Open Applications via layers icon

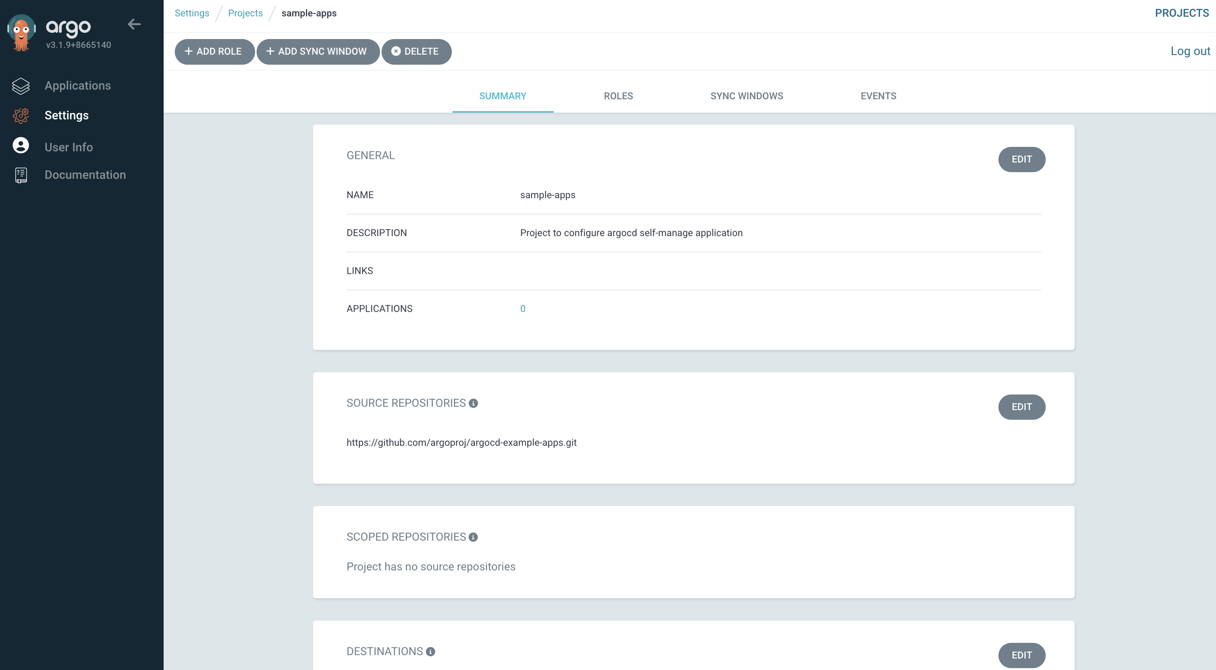click(21, 86)
